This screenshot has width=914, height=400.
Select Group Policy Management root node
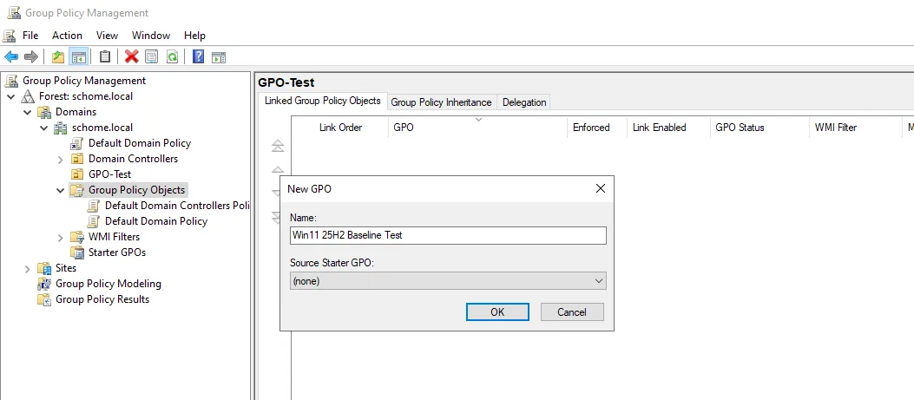pyautogui.click(x=84, y=81)
